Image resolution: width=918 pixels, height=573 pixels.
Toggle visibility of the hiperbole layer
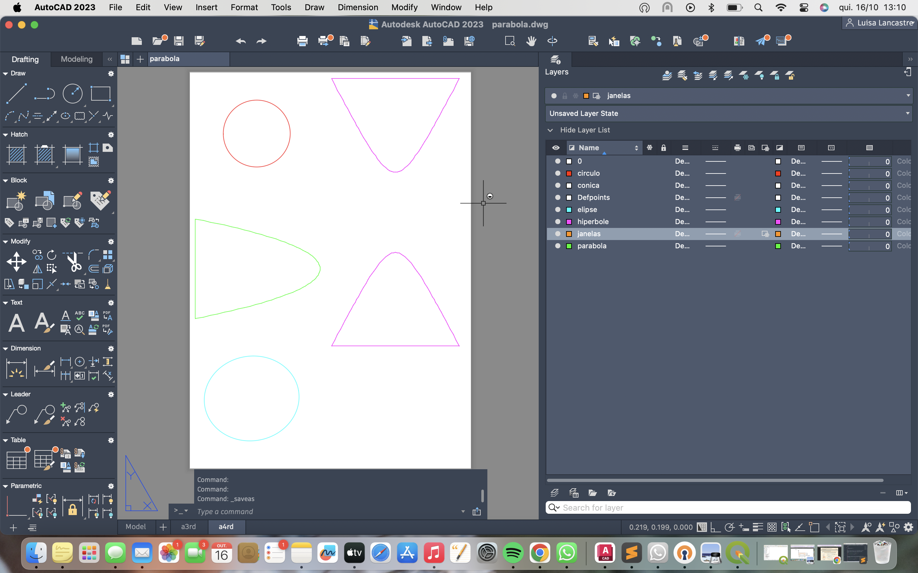[x=557, y=222]
